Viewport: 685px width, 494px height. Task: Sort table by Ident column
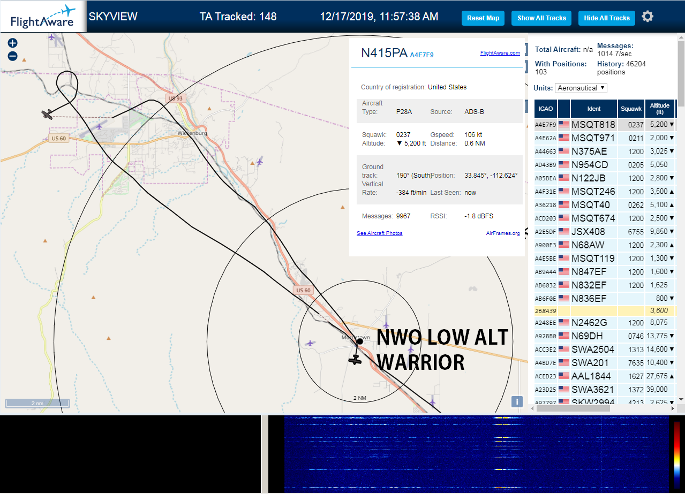click(594, 109)
